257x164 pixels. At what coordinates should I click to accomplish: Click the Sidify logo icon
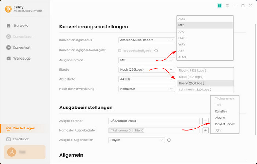point(8,9)
